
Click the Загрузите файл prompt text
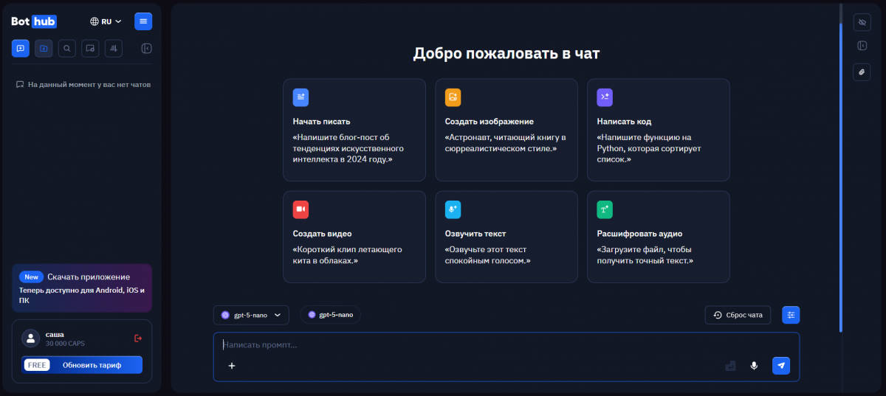pyautogui.click(x=645, y=255)
